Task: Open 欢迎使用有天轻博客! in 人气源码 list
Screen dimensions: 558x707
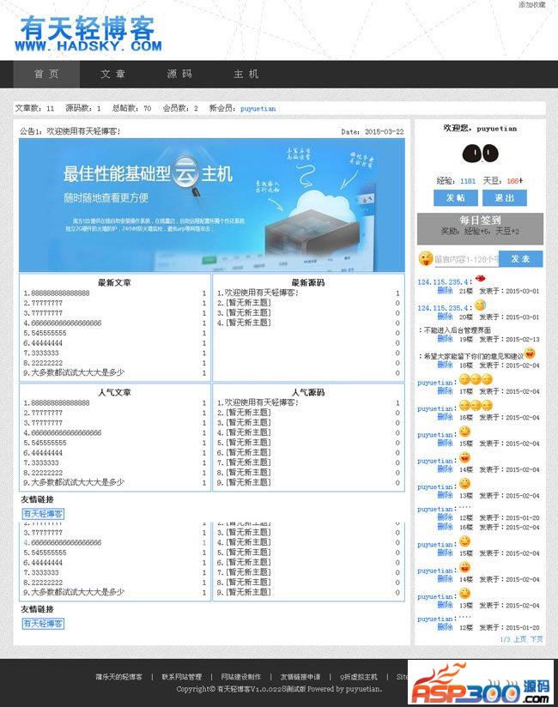Action: pos(262,402)
